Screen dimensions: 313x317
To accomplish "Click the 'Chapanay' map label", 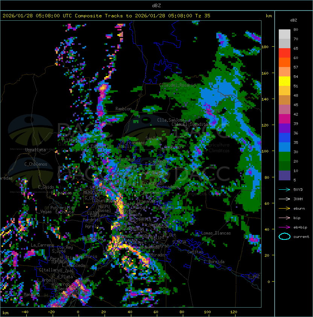I will 146,201.
